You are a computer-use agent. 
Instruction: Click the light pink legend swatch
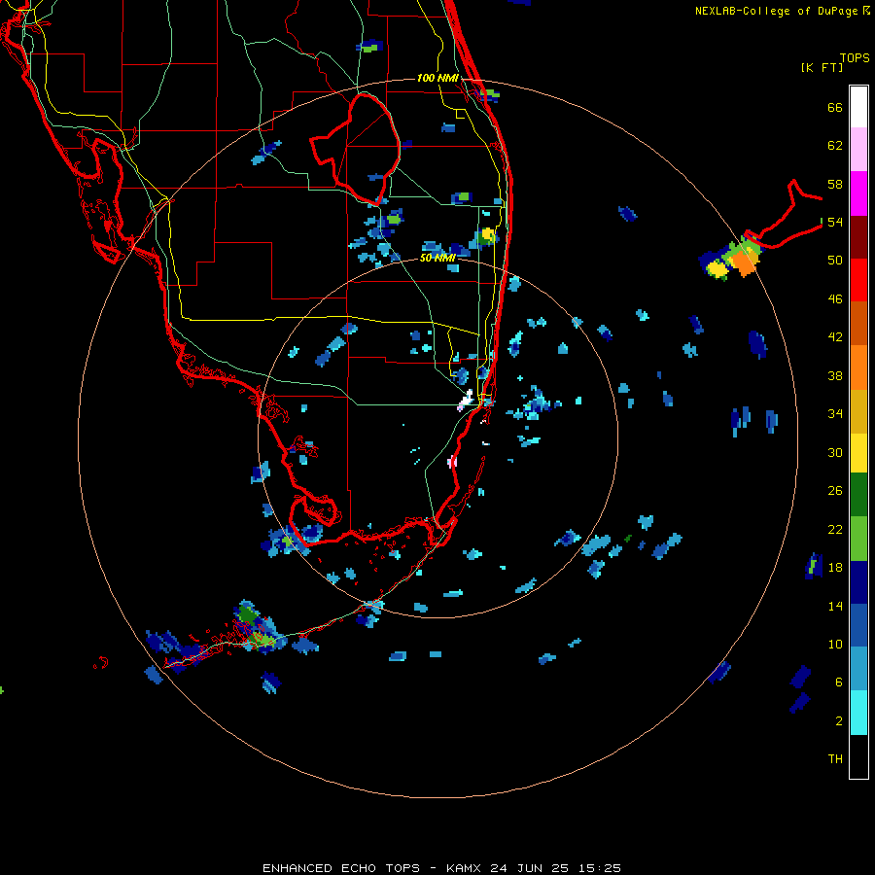pos(858,149)
